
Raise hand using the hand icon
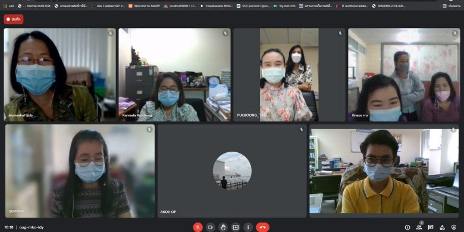click(x=223, y=227)
